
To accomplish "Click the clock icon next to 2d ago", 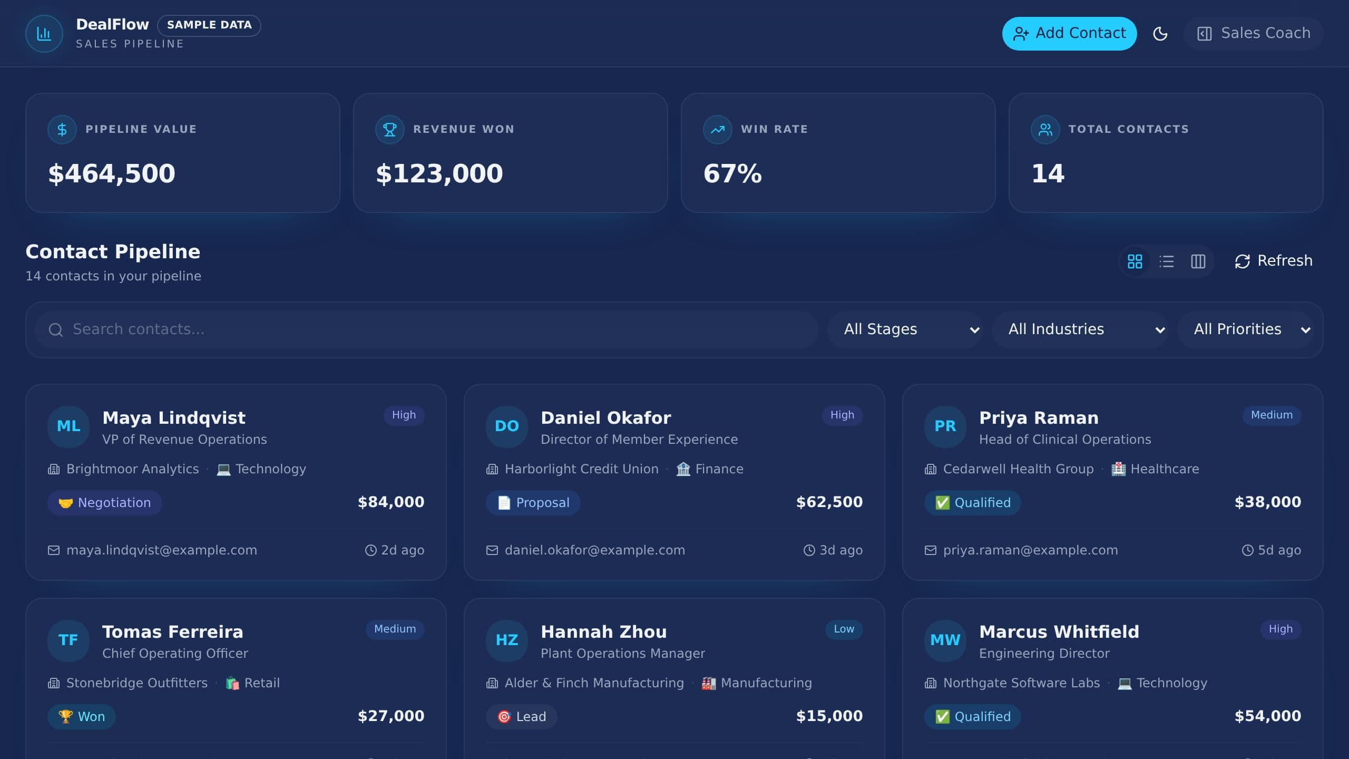I will click(371, 550).
